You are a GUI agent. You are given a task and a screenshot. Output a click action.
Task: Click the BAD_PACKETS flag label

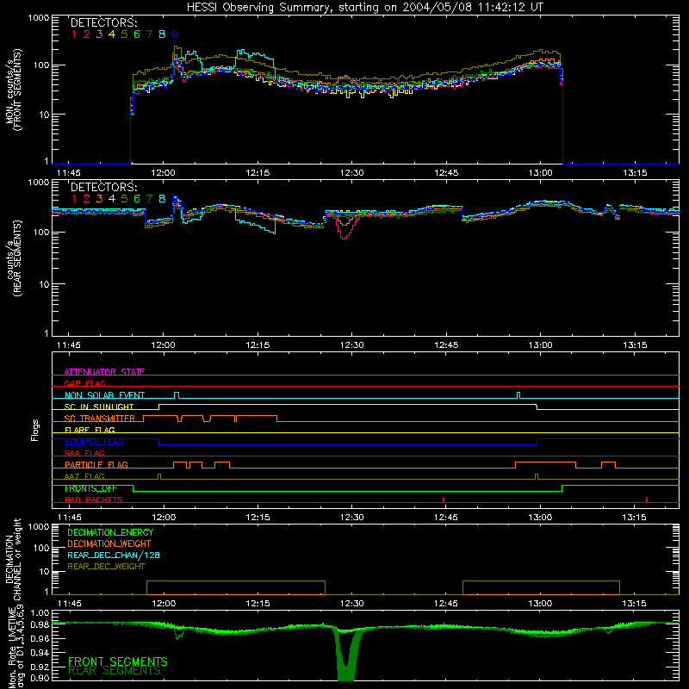(x=94, y=500)
